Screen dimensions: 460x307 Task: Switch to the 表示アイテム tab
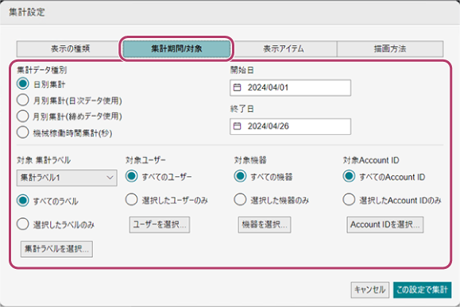click(284, 48)
